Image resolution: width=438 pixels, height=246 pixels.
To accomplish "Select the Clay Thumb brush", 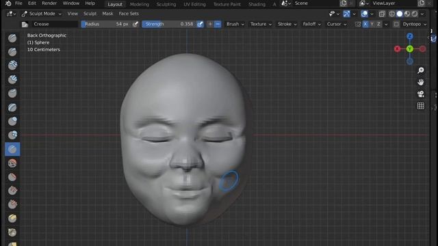I will click(12, 94).
